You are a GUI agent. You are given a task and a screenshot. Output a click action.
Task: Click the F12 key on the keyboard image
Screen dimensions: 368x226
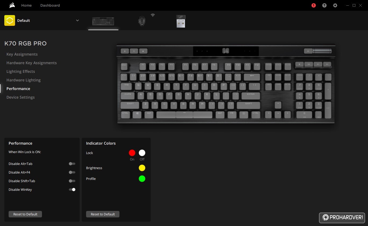[257, 66]
